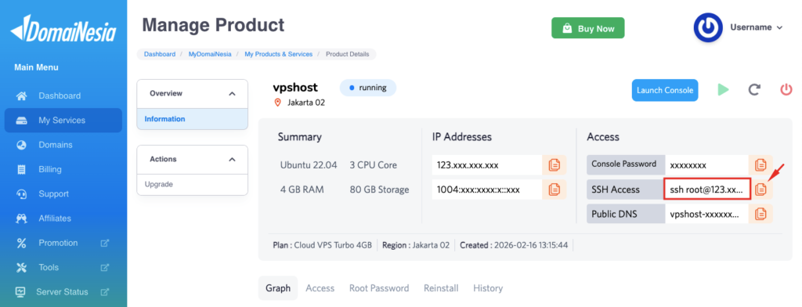Click the Console Password field
The width and height of the screenshot is (802, 307).
pos(707,164)
